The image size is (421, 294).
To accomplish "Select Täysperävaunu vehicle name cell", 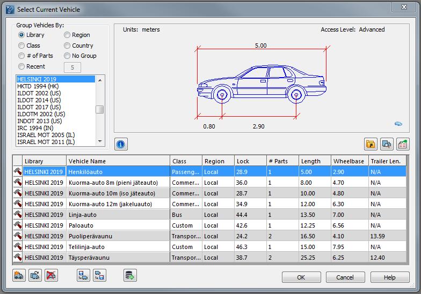I will point(118,257).
